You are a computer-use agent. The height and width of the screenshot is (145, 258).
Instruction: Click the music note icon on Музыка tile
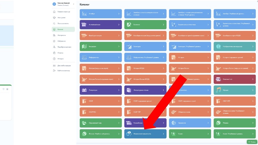[x=218, y=90]
